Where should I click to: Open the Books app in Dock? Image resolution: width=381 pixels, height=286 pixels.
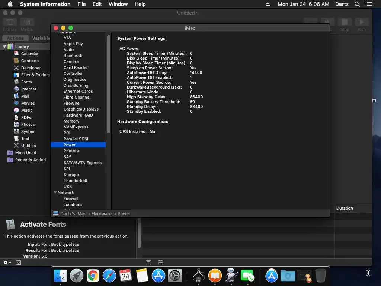click(x=215, y=276)
